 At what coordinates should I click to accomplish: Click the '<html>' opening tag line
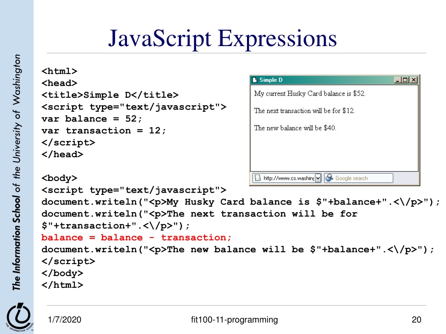[x=59, y=71]
